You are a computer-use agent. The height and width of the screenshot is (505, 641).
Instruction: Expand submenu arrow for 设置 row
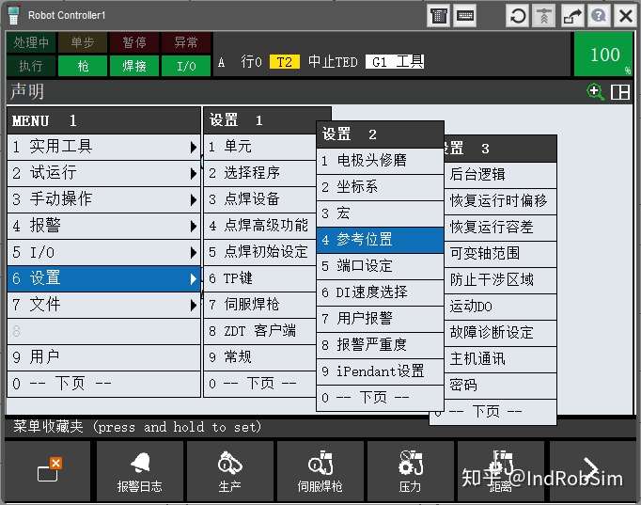click(x=194, y=279)
